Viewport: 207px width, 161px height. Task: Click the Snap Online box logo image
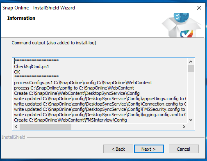tap(182, 25)
